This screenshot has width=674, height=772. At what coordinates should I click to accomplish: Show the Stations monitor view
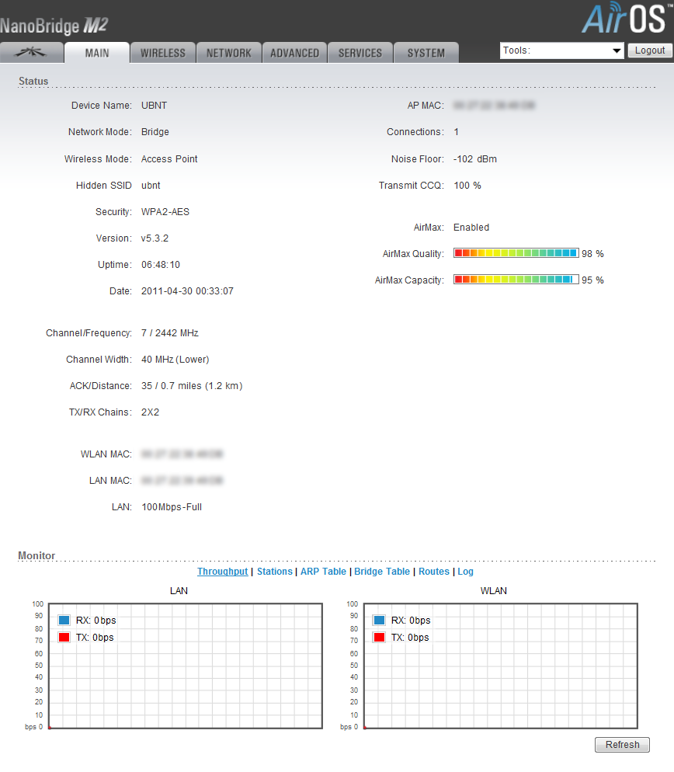pos(275,572)
